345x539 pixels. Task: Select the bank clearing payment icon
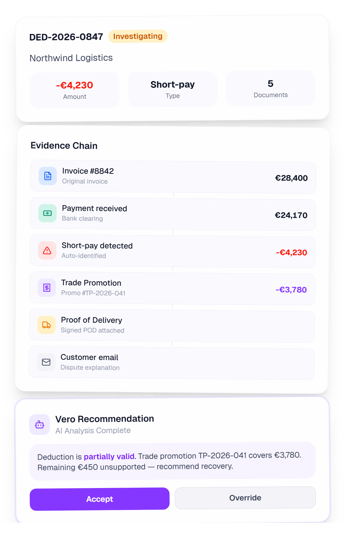(47, 213)
